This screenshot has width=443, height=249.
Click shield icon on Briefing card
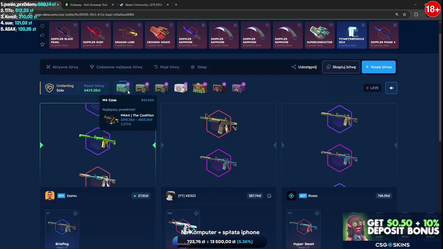[75, 213]
